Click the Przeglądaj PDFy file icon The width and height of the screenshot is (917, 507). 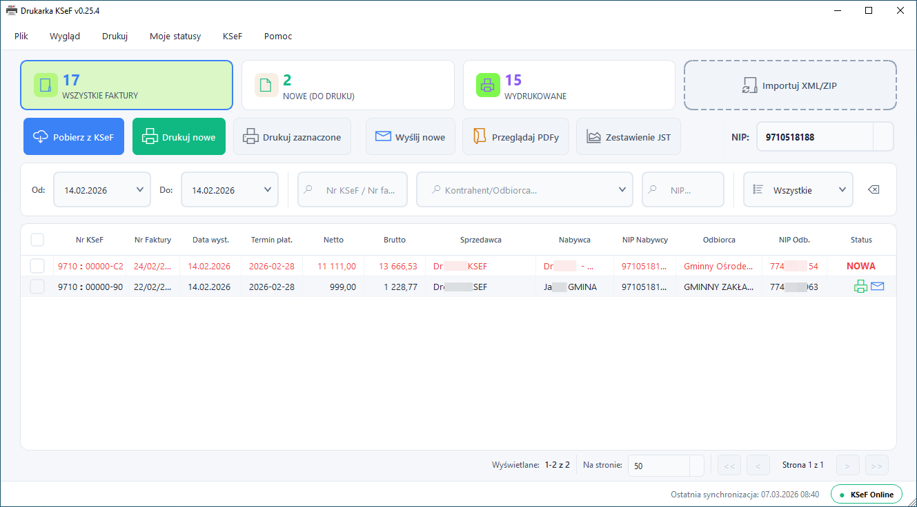[x=480, y=137]
